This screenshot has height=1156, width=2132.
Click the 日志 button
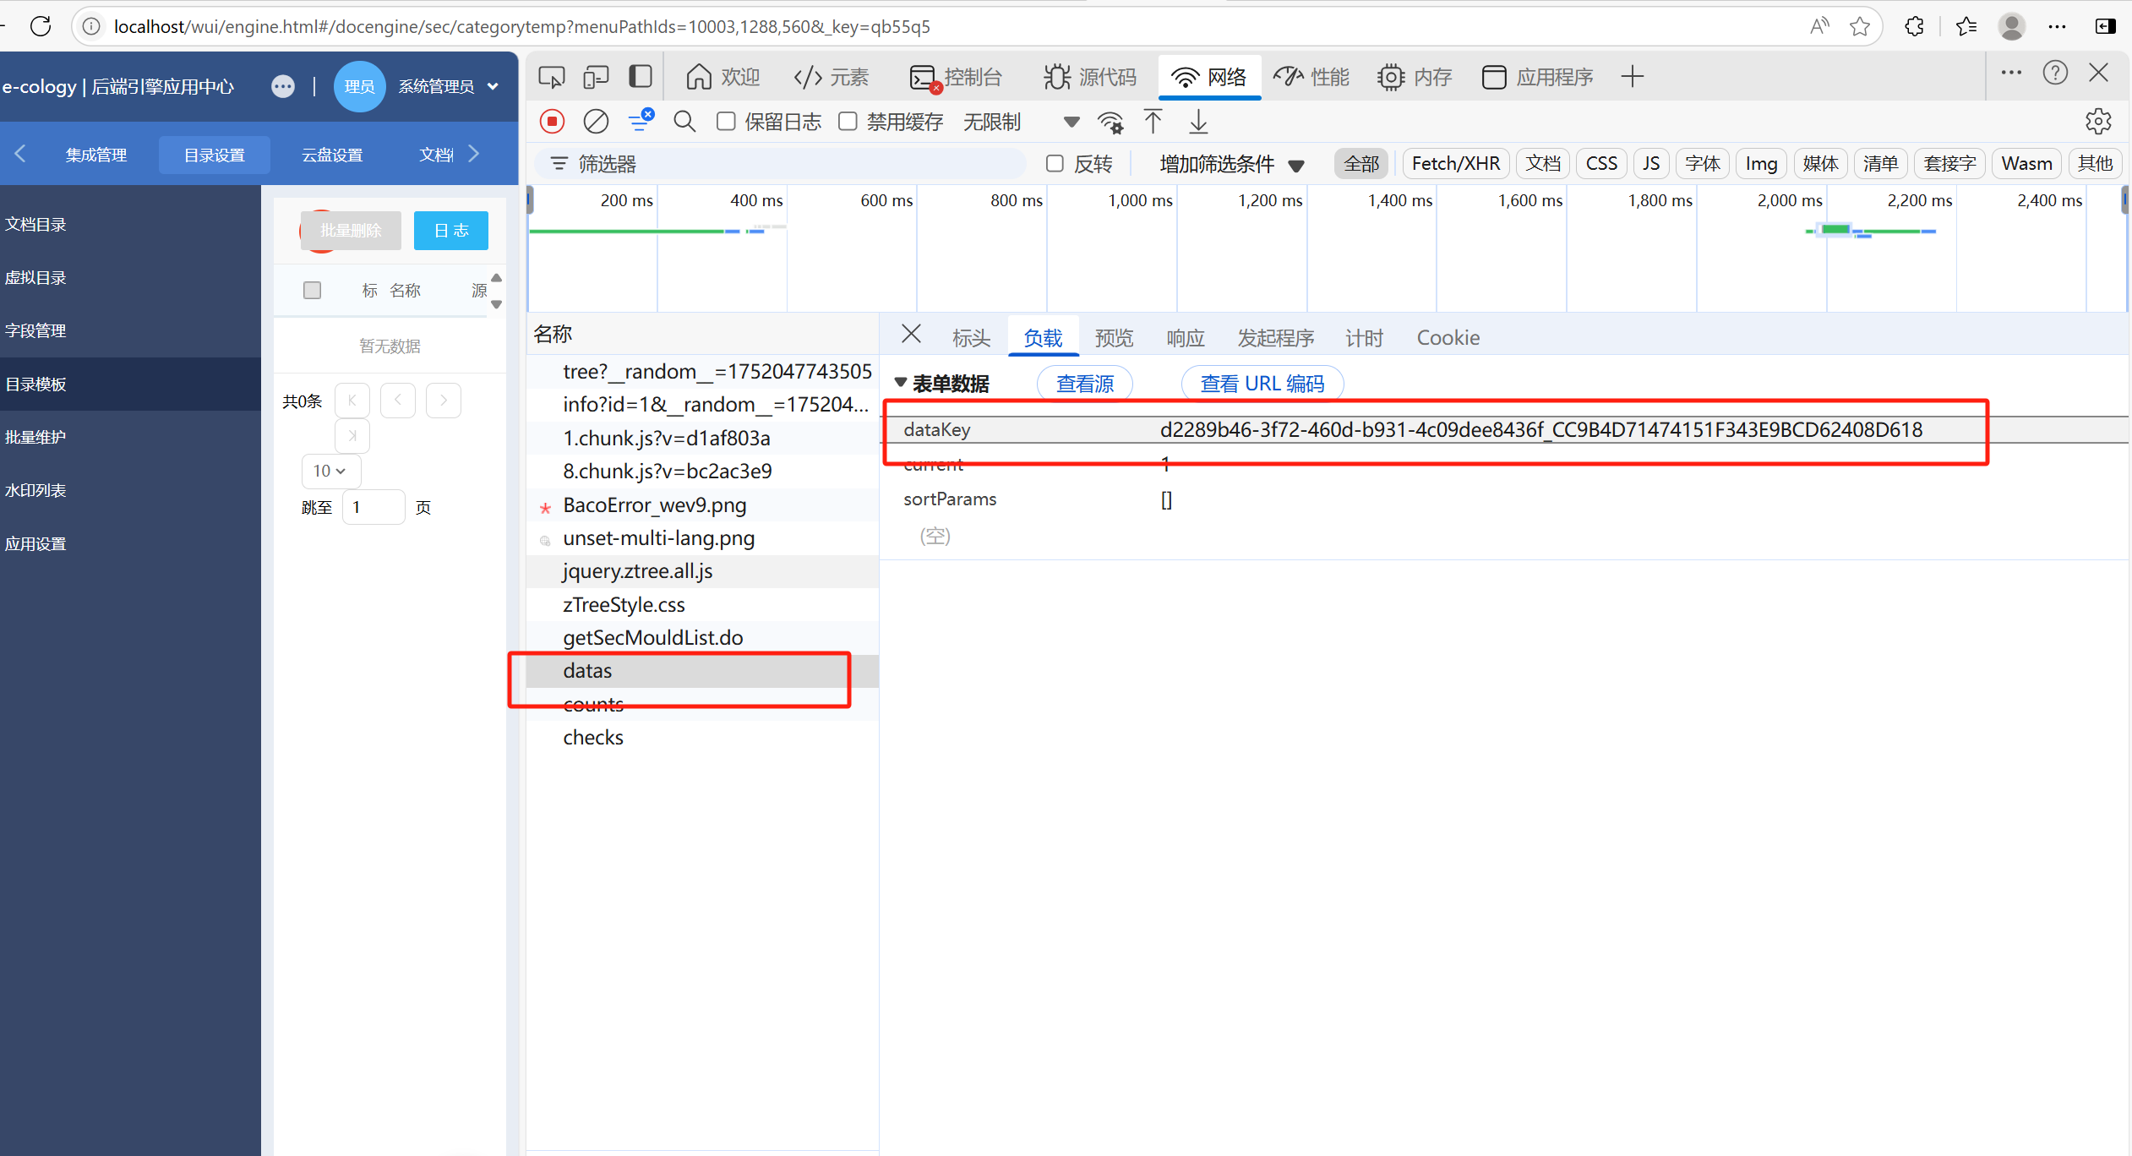450,230
